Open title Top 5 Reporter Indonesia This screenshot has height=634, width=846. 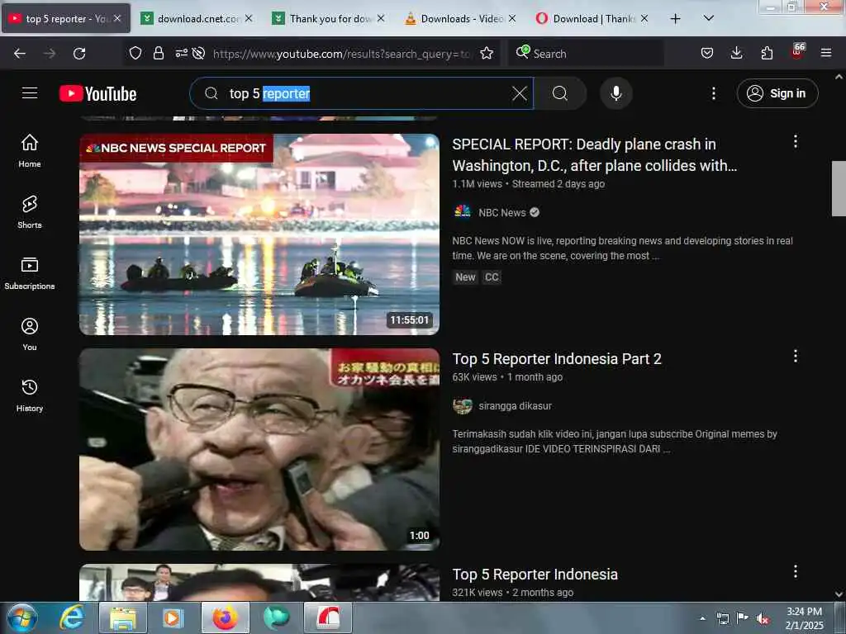click(535, 575)
